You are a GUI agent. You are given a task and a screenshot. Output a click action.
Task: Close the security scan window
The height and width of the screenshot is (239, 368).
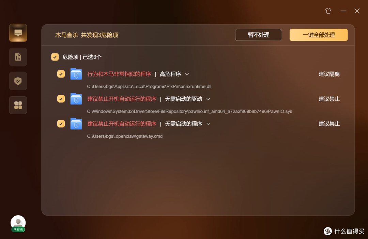pyautogui.click(x=357, y=11)
